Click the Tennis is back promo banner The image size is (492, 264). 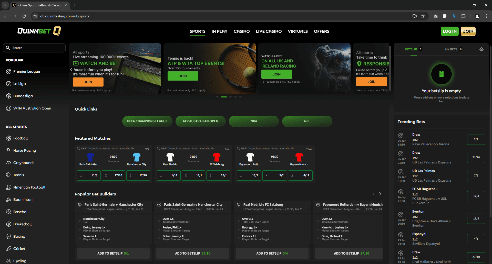(x=210, y=69)
